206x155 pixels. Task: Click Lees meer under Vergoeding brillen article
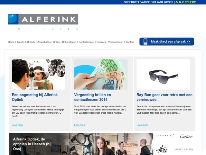pyautogui.click(x=80, y=125)
